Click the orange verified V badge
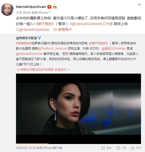This screenshot has height=152, width=145. [x=49, y=7]
